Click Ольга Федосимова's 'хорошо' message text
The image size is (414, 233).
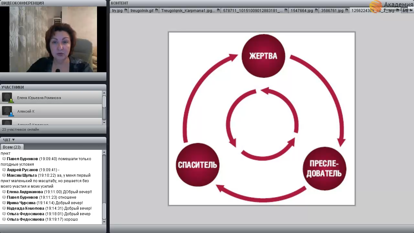(x=71, y=219)
